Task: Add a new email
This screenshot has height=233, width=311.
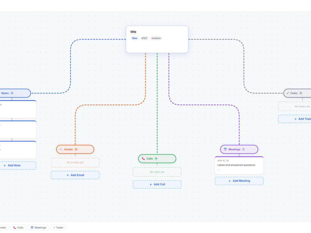Action: [75, 175]
